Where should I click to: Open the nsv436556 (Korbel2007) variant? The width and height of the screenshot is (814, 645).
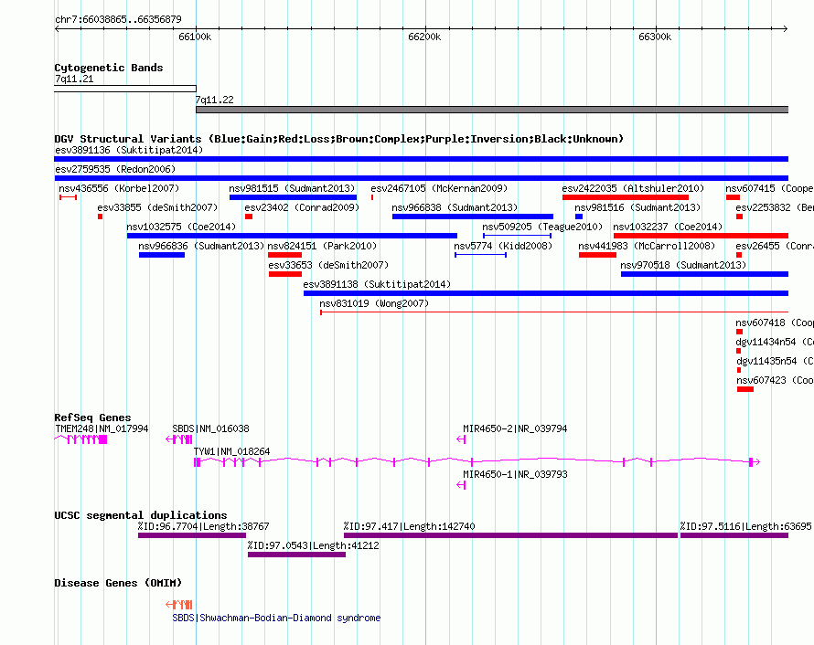click(x=119, y=188)
